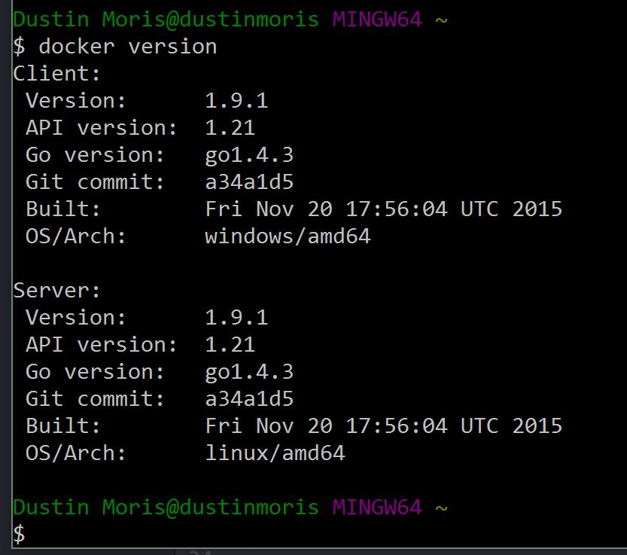Click the 'docker version' command text
The image size is (627, 555).
(x=128, y=47)
